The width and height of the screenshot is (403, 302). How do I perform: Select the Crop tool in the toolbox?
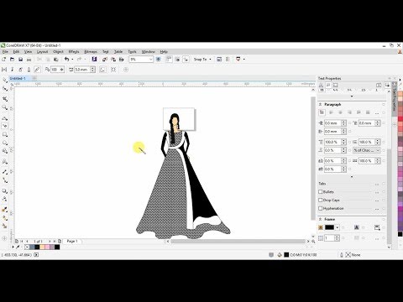[x=5, y=99]
